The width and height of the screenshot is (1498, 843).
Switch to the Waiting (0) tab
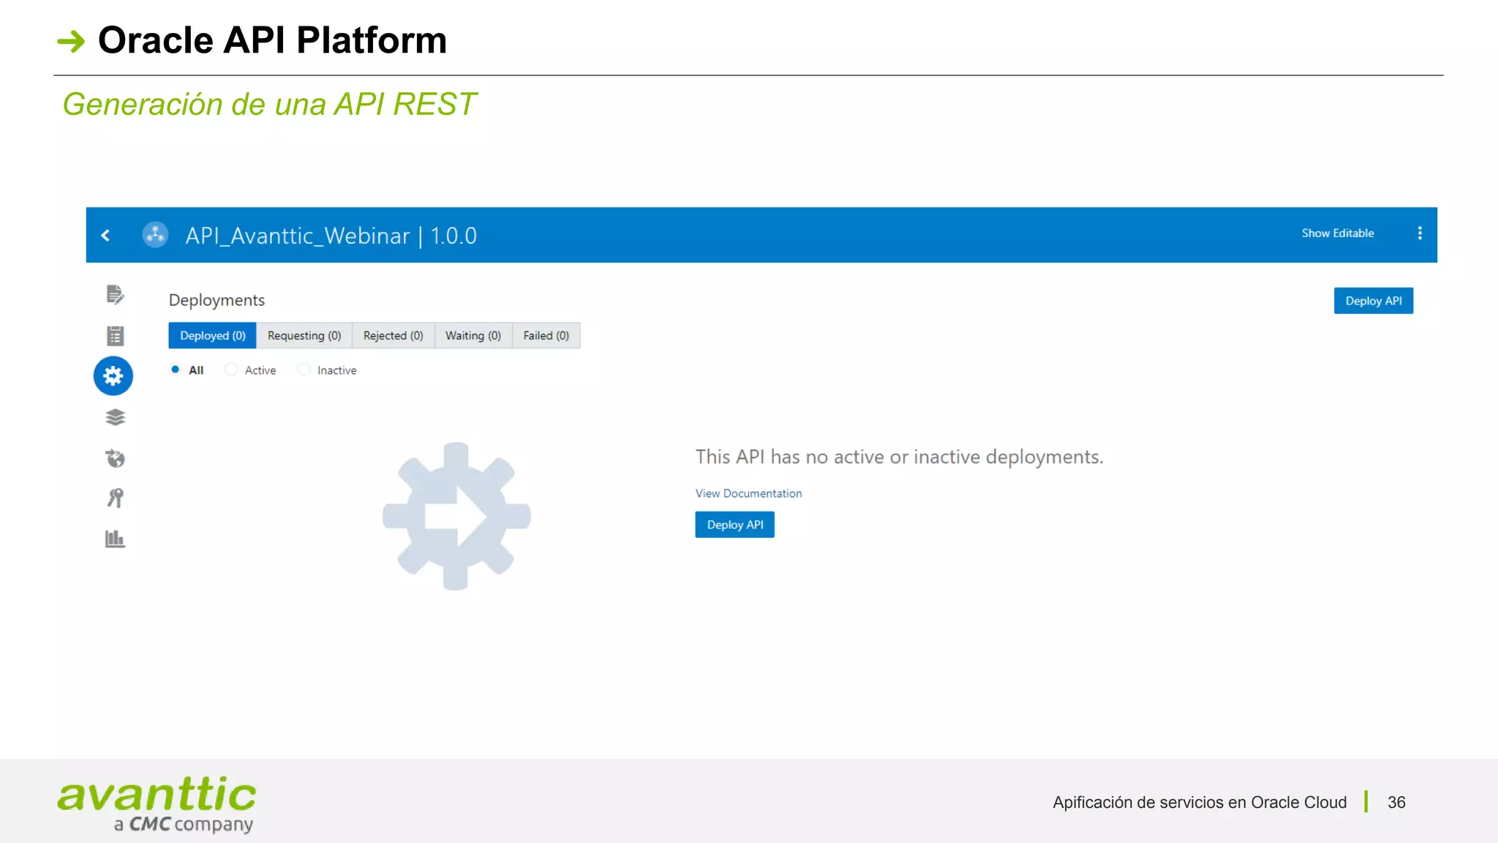click(x=473, y=335)
